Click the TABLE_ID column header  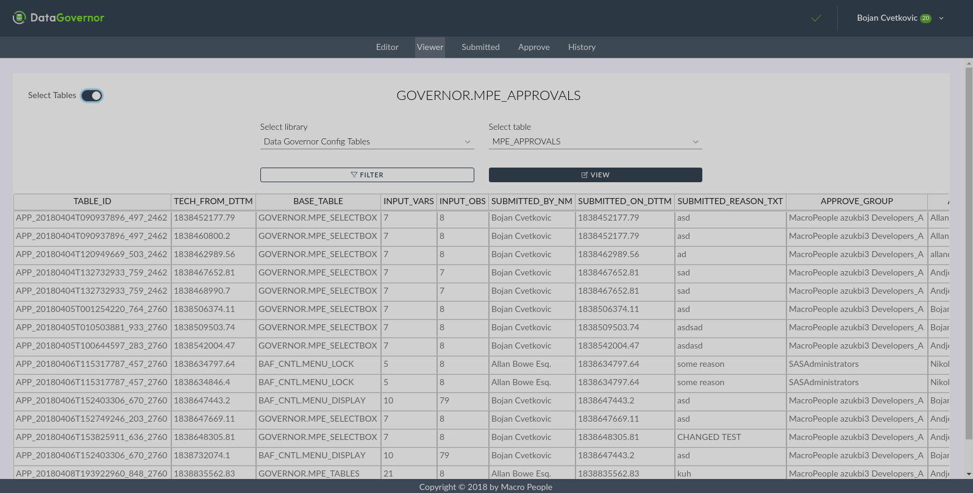point(92,201)
